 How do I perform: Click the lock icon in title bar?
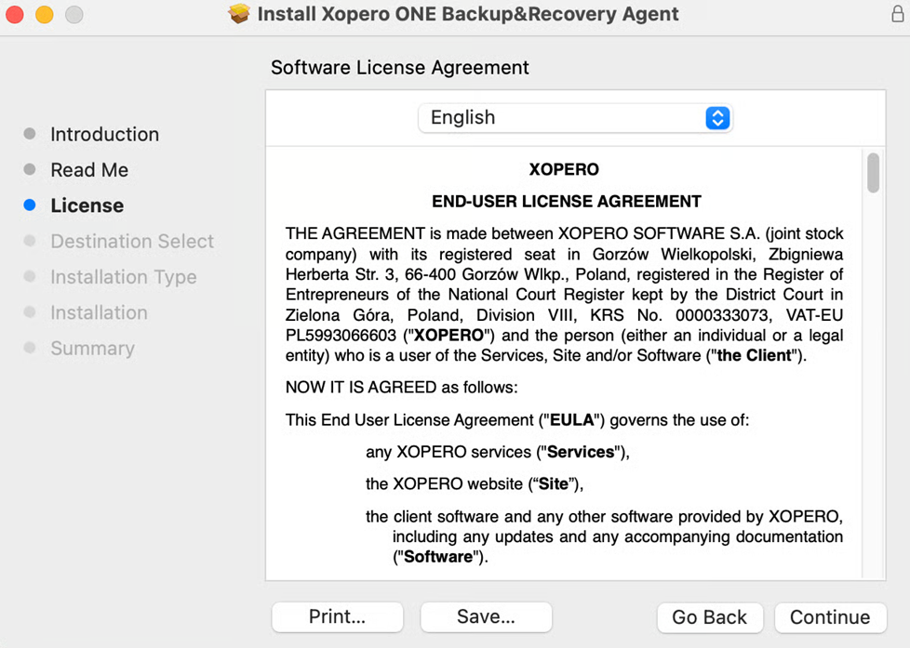tap(897, 14)
